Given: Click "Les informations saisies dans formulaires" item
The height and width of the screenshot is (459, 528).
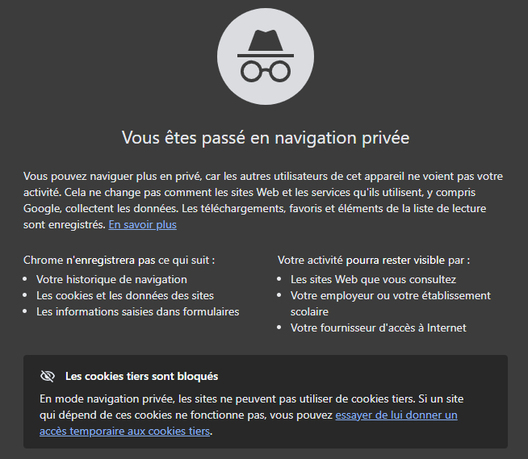Looking at the screenshot, I should 137,311.
